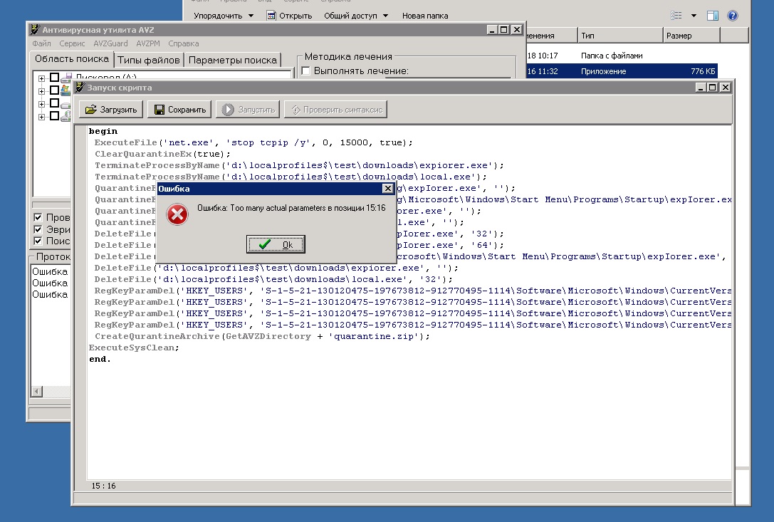Click the protocol list left scroll arrow
774x522 pixels.
[x=36, y=391]
